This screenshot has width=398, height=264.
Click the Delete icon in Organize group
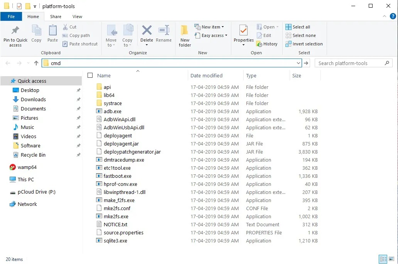point(147,31)
